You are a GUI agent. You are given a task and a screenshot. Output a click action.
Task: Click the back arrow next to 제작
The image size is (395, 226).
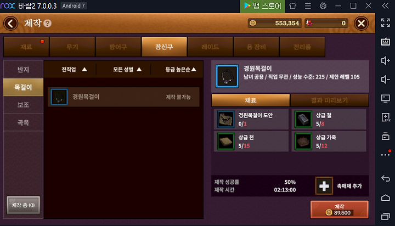(10, 24)
